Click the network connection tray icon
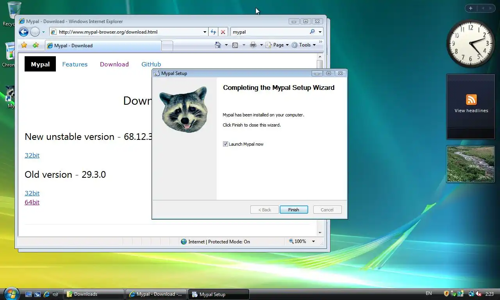The image size is (500, 300). point(471,294)
